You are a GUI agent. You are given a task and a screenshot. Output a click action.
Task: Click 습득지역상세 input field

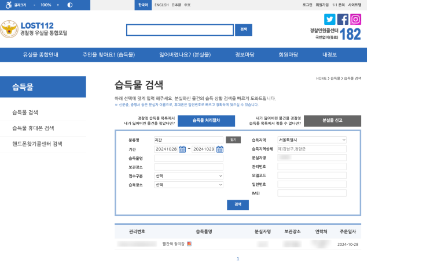click(312, 149)
